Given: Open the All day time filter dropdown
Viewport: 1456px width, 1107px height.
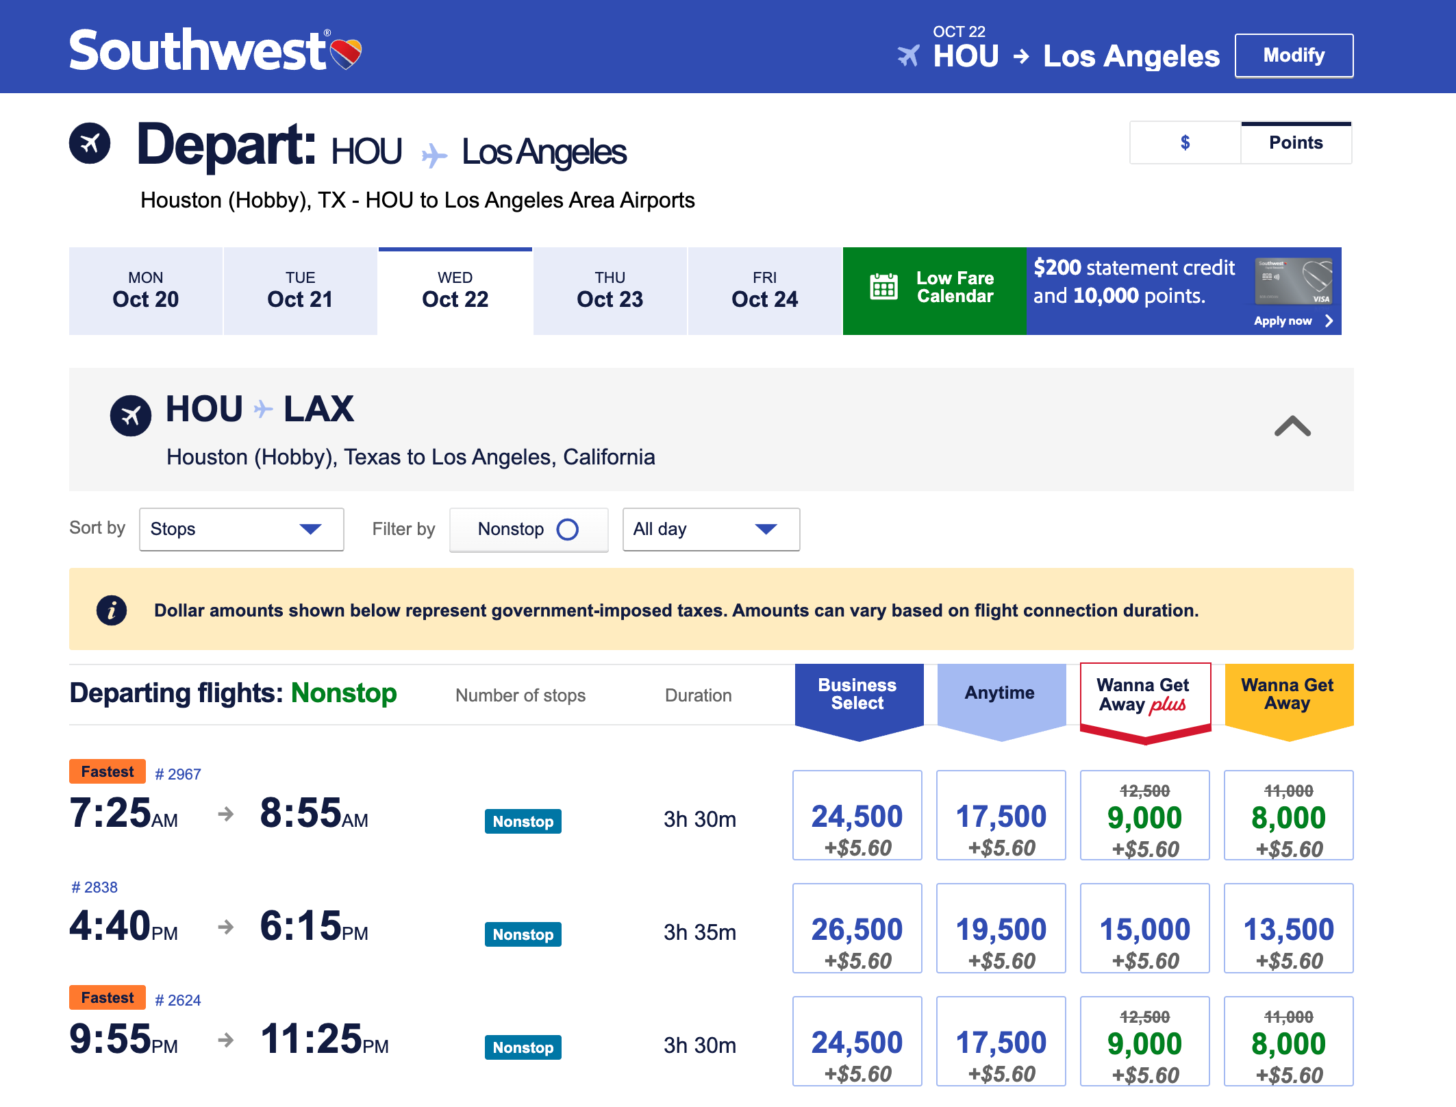Looking at the screenshot, I should (711, 529).
